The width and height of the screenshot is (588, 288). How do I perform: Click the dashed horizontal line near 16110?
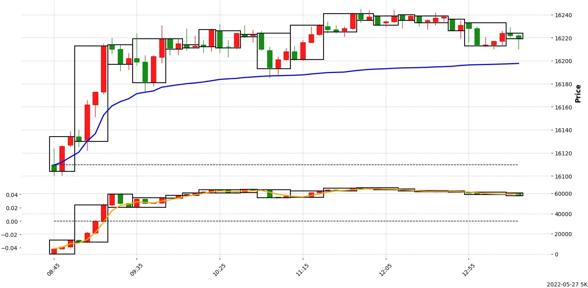point(286,165)
